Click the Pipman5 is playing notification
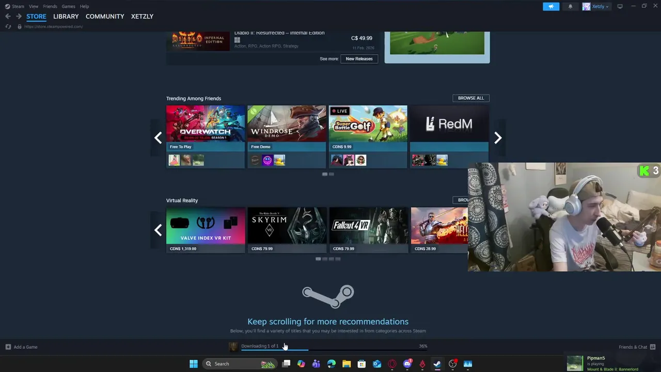This screenshot has width=661, height=372. [612, 363]
